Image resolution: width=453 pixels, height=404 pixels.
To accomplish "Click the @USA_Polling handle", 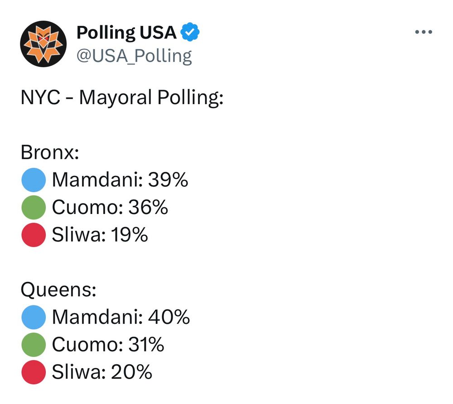I will (134, 56).
